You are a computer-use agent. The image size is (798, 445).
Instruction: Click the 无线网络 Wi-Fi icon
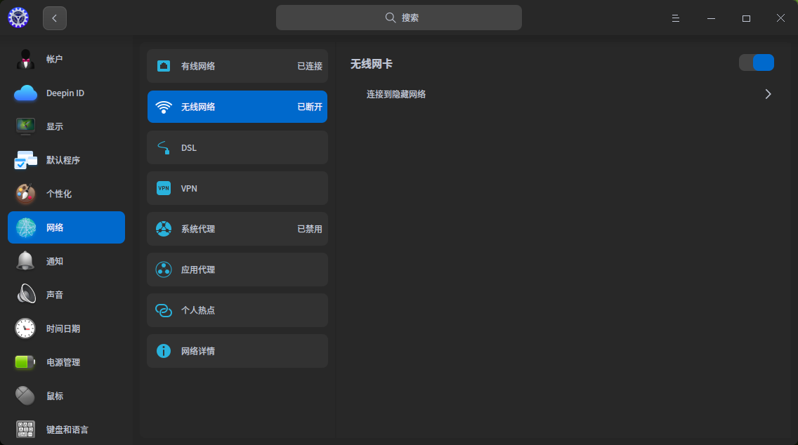click(x=164, y=107)
